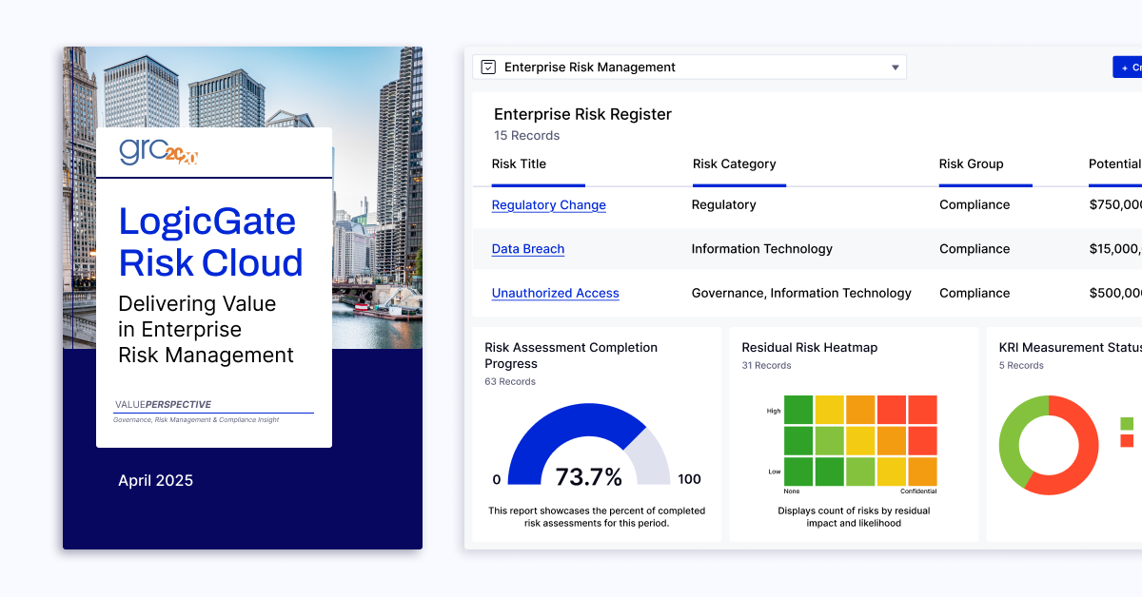Click the Compliance cell in Unauthorized Access row
Screen dimensions: 1142x597
pos(975,293)
